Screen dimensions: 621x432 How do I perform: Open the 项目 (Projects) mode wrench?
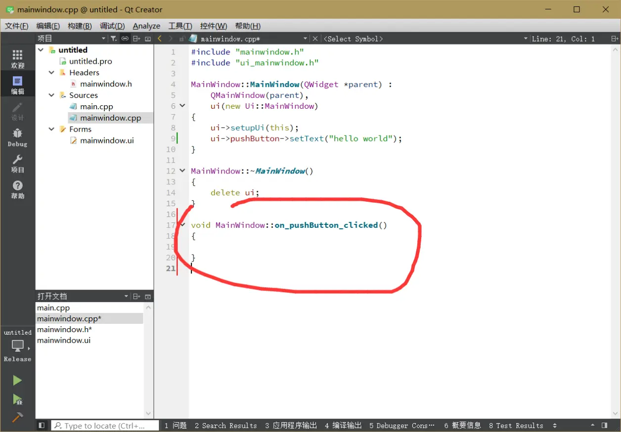17,163
